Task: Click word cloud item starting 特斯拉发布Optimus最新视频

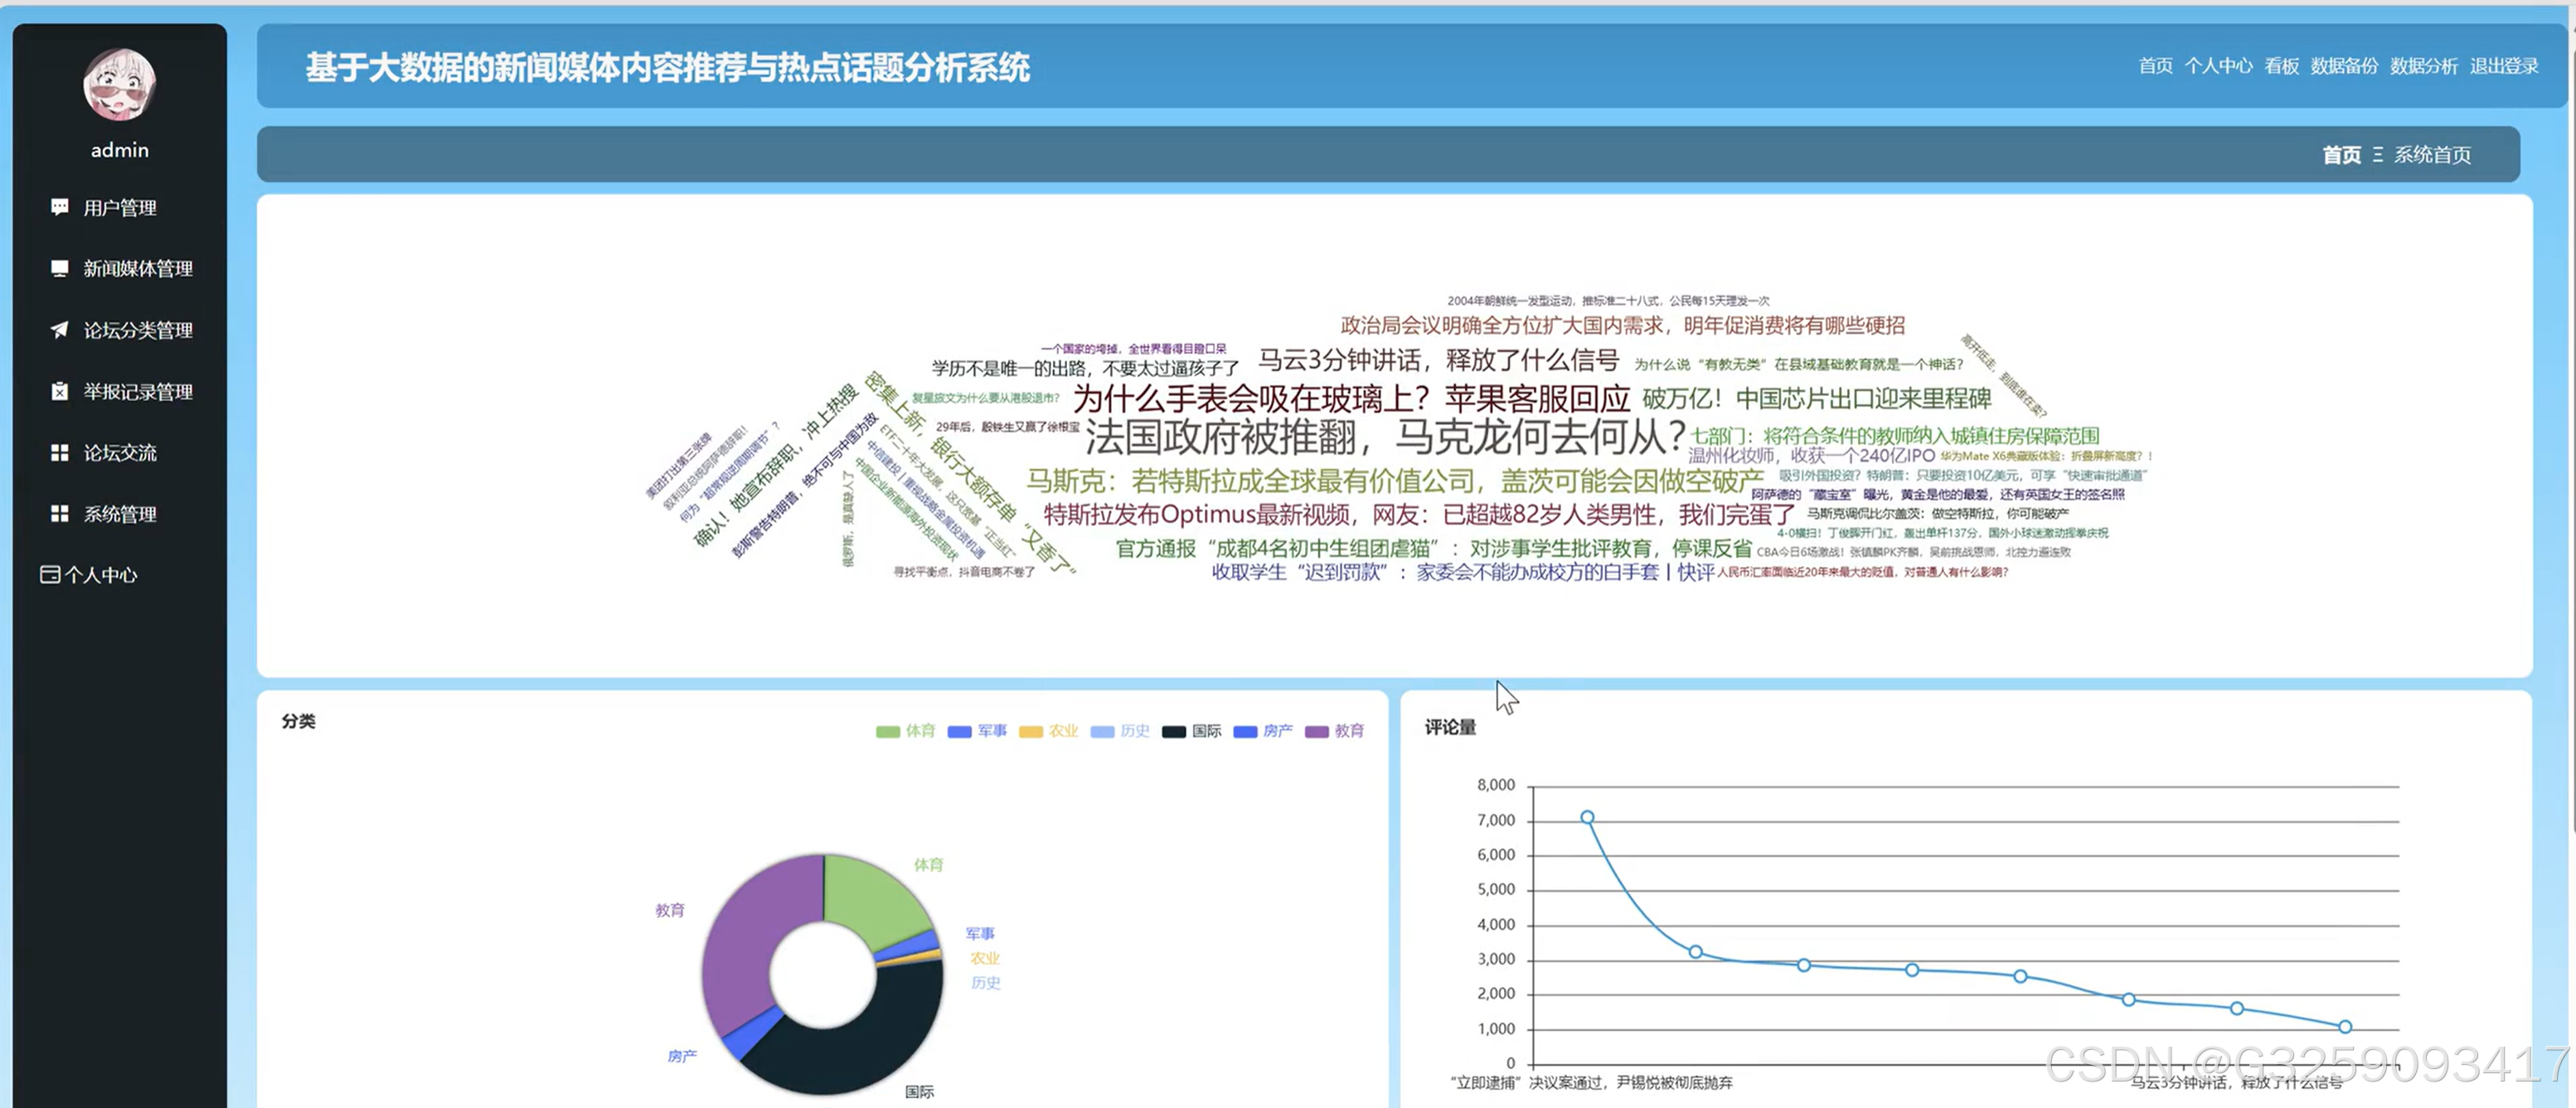Action: point(1419,515)
